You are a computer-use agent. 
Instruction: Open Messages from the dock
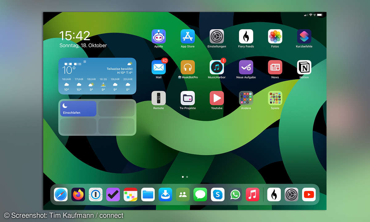pos(200,195)
